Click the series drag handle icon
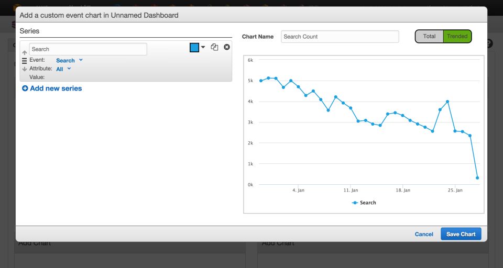503x268 pixels. coord(25,61)
